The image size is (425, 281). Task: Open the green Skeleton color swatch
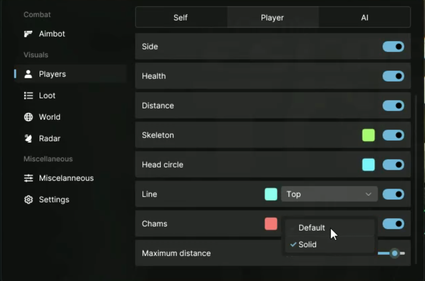369,135
